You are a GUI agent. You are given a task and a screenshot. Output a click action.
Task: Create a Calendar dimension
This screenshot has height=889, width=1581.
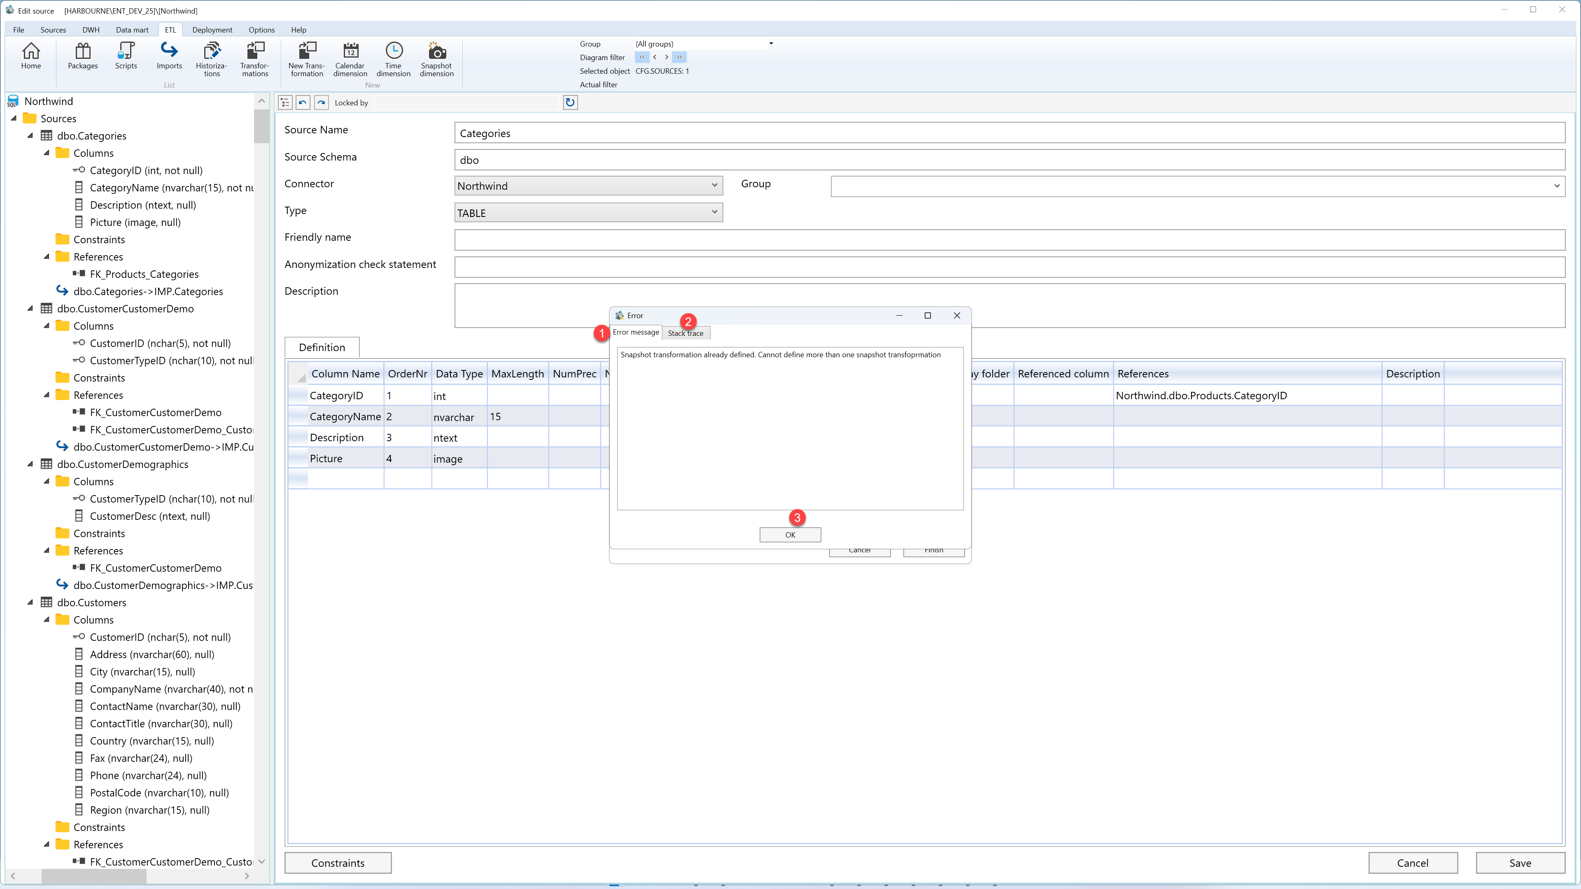click(350, 60)
